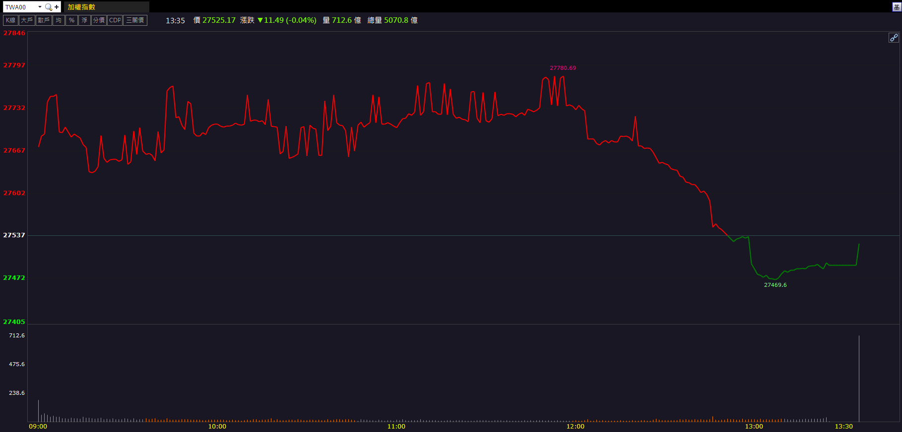
Task: Toggle the % percentage scale button
Action: point(71,20)
